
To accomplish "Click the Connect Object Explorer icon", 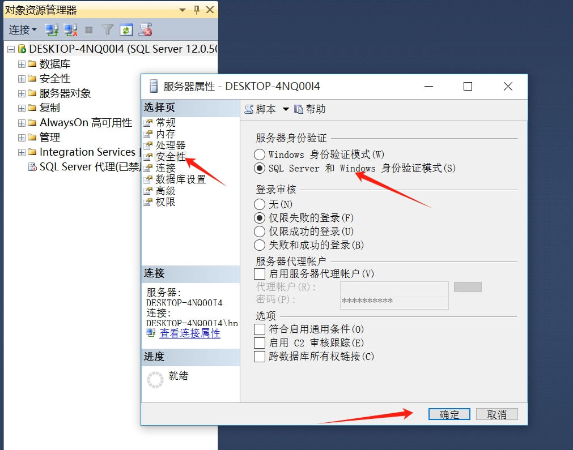I will [52, 30].
